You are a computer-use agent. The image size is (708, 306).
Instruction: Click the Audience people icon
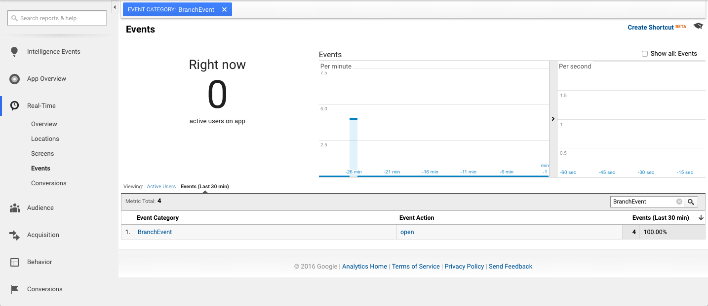tap(14, 208)
